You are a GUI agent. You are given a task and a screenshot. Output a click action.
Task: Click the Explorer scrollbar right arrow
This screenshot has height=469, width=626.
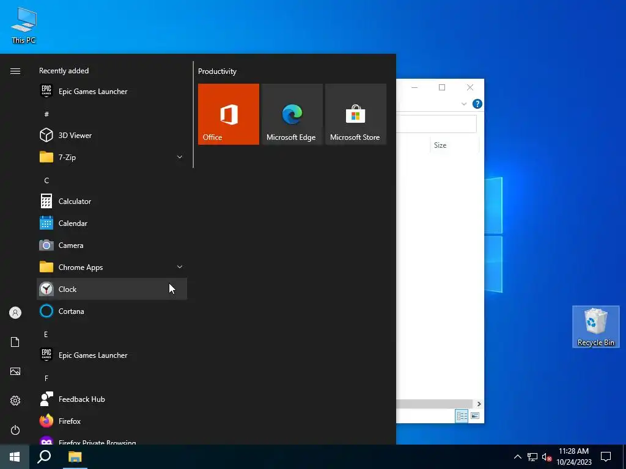point(479,404)
